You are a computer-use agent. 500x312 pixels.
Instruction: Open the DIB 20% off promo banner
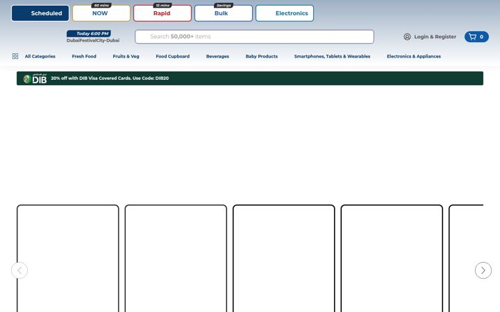pyautogui.click(x=250, y=78)
